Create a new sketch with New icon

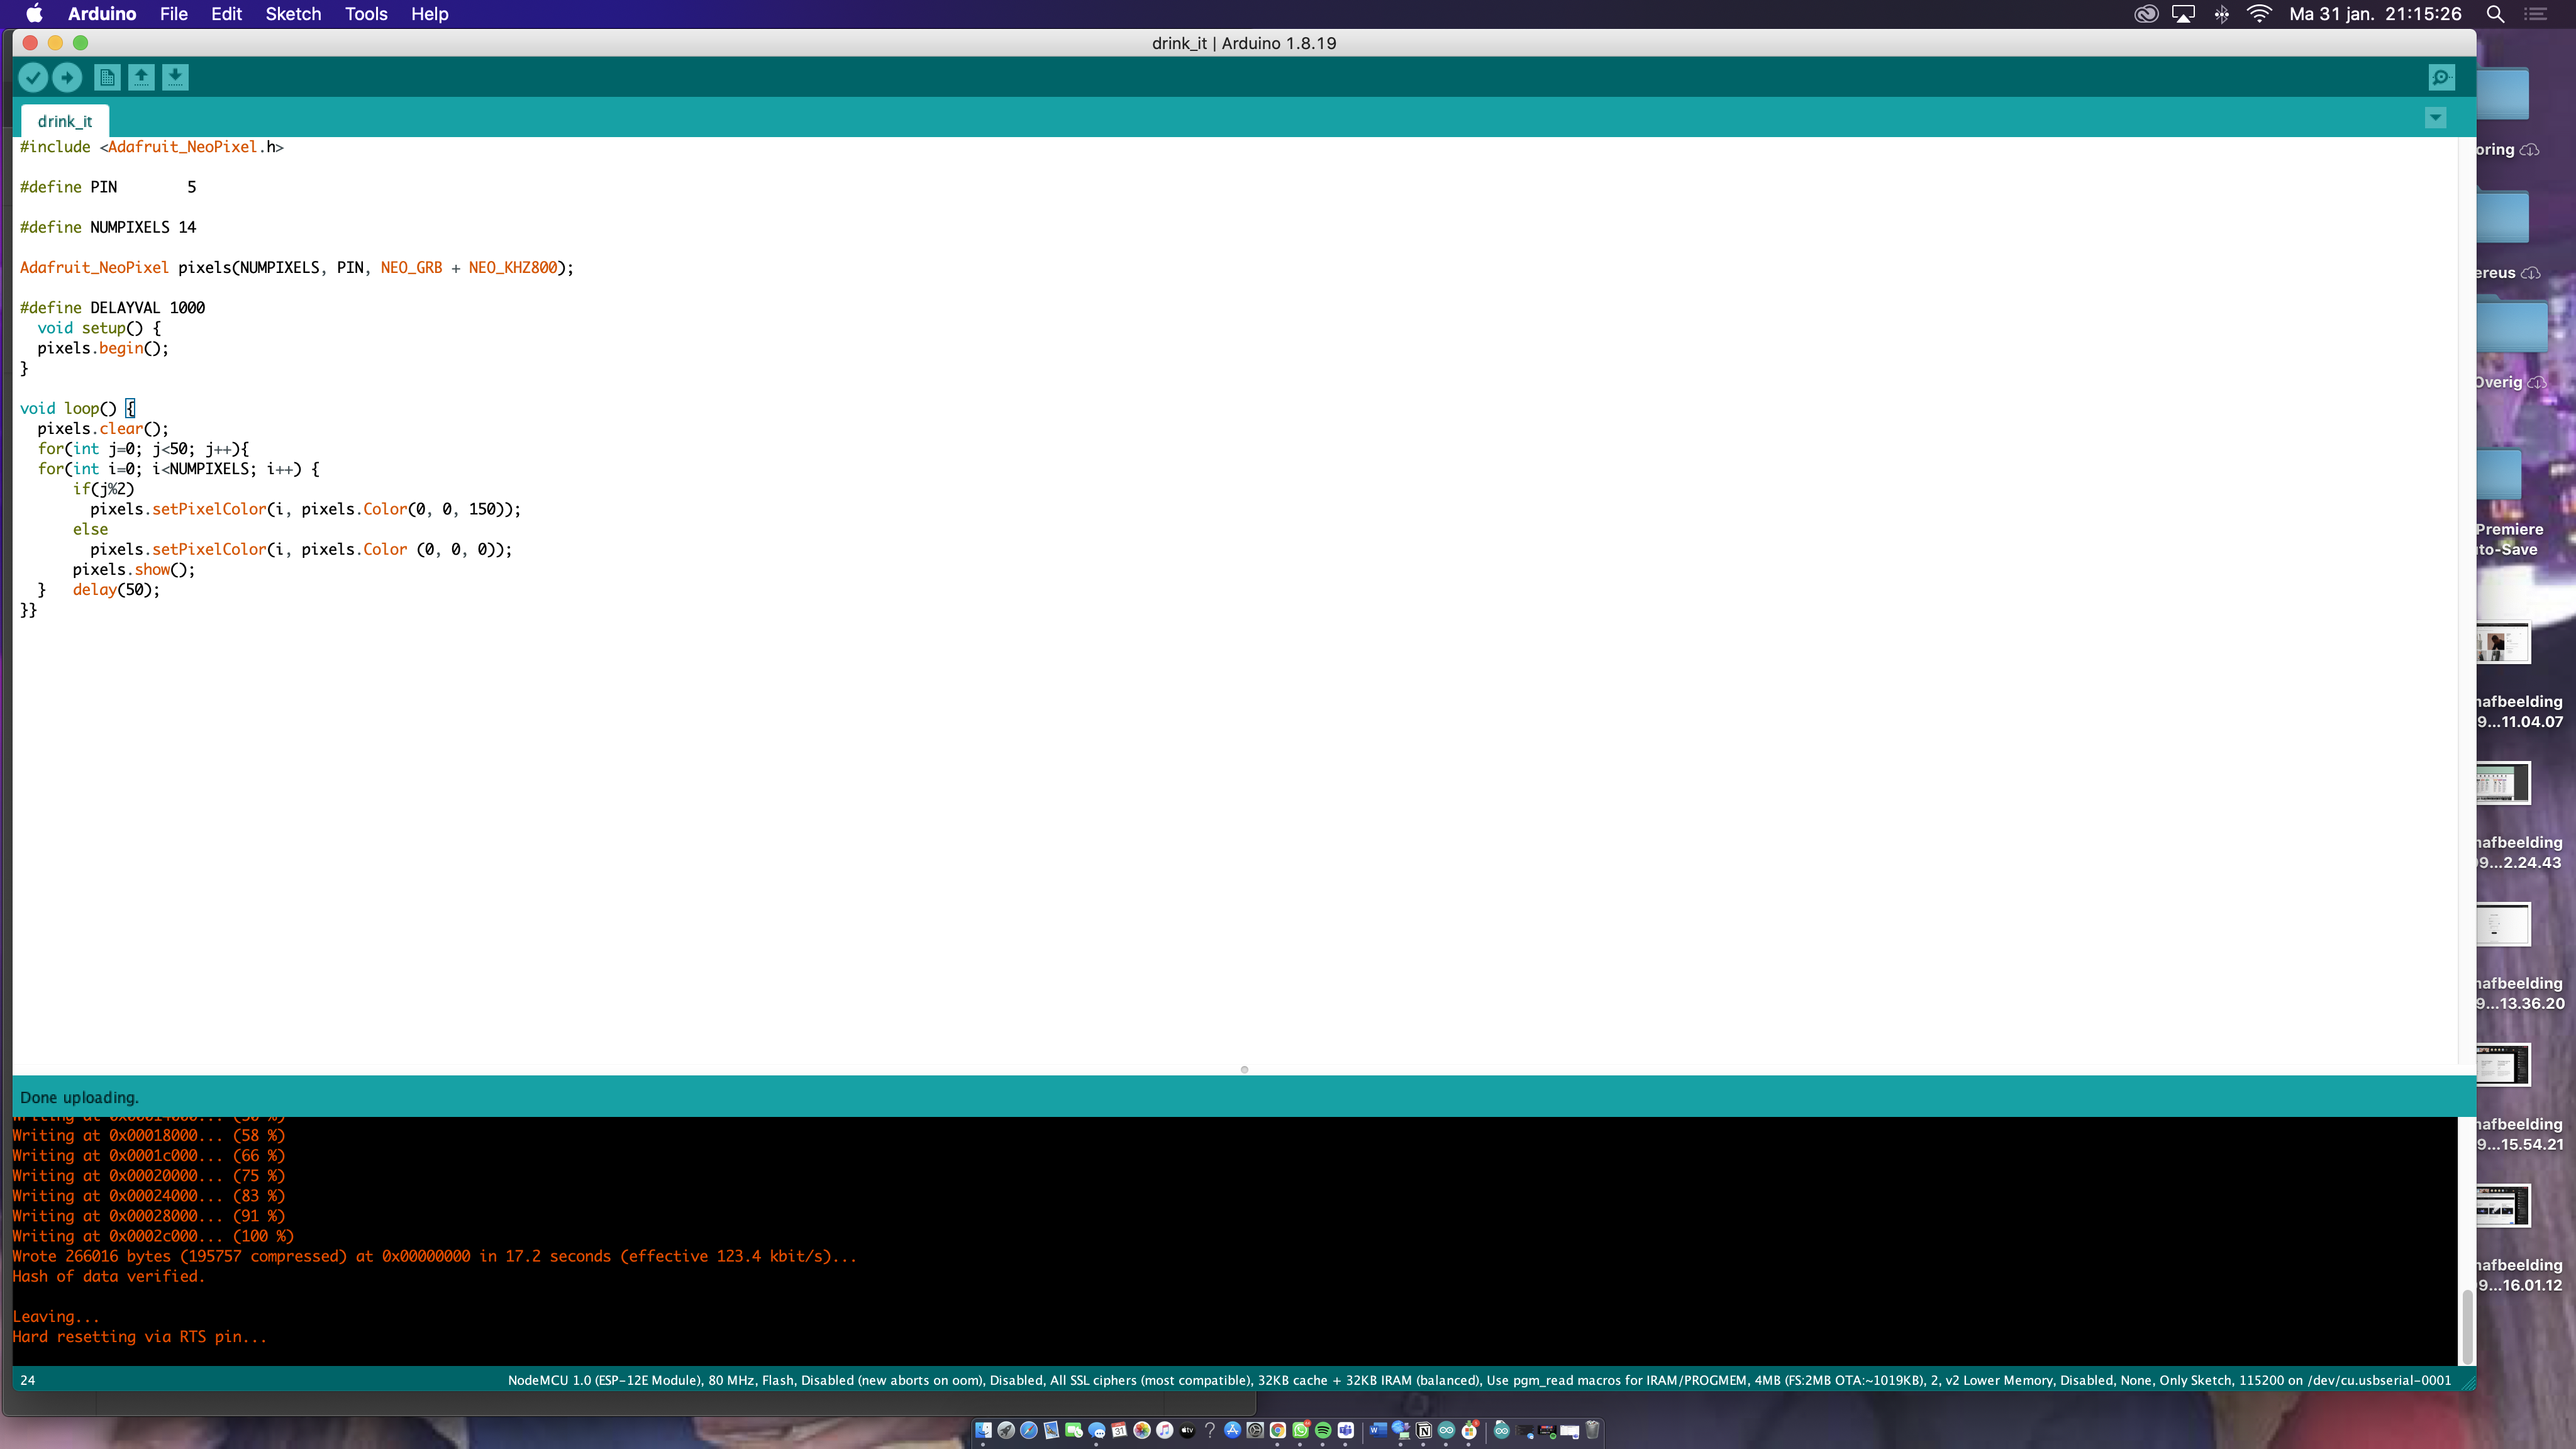click(107, 77)
